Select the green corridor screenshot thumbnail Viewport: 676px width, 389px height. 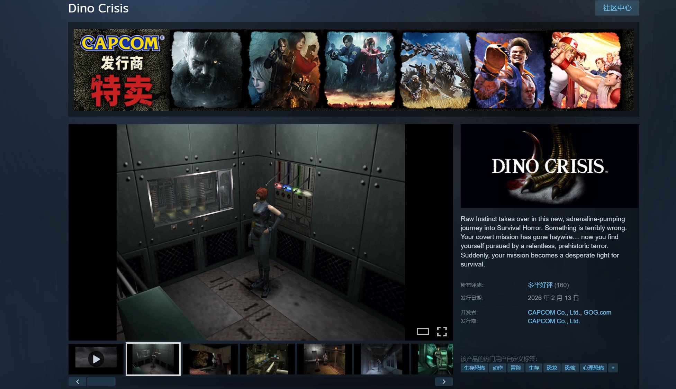pyautogui.click(x=432, y=359)
